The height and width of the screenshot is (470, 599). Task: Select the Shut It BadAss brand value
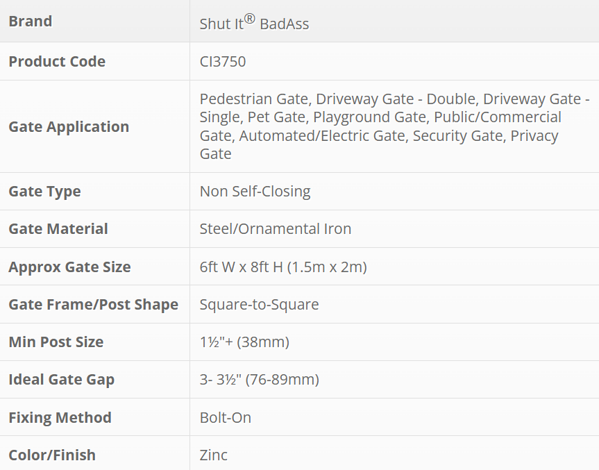254,23
